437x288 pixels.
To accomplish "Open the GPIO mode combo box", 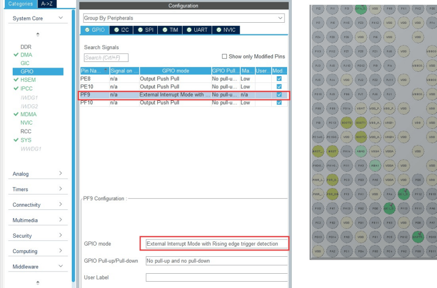I will click(x=216, y=244).
